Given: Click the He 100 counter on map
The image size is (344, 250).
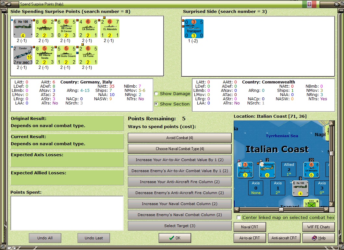Looking at the screenshot, I should pos(300,188).
